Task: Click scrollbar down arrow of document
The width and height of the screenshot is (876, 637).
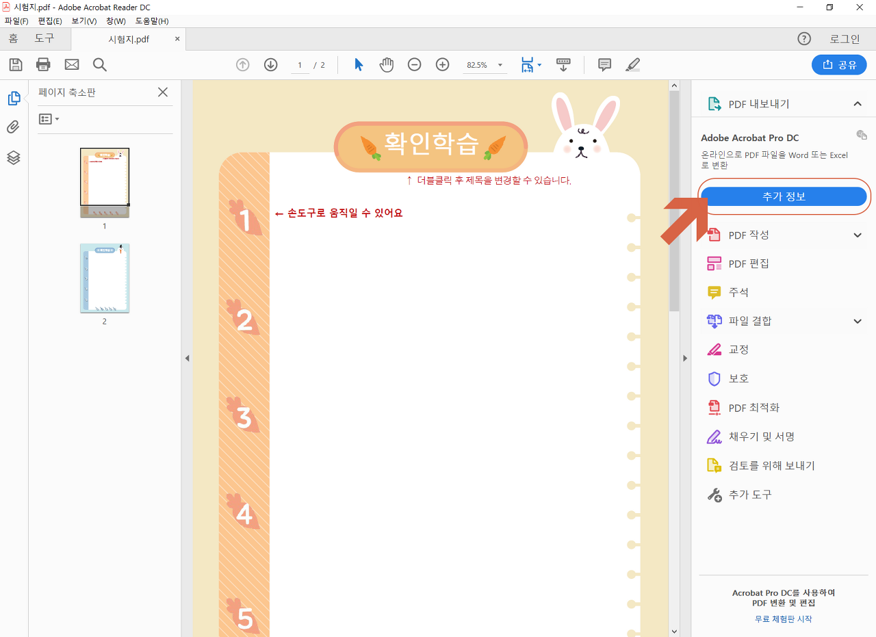Action: pyautogui.click(x=674, y=632)
